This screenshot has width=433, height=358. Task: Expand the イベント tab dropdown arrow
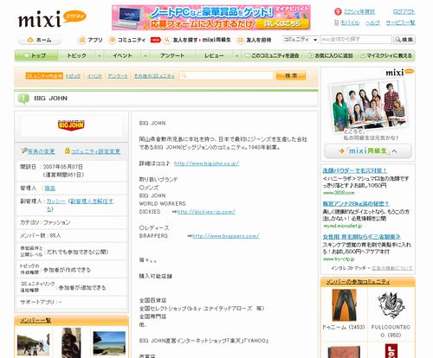pos(145,55)
